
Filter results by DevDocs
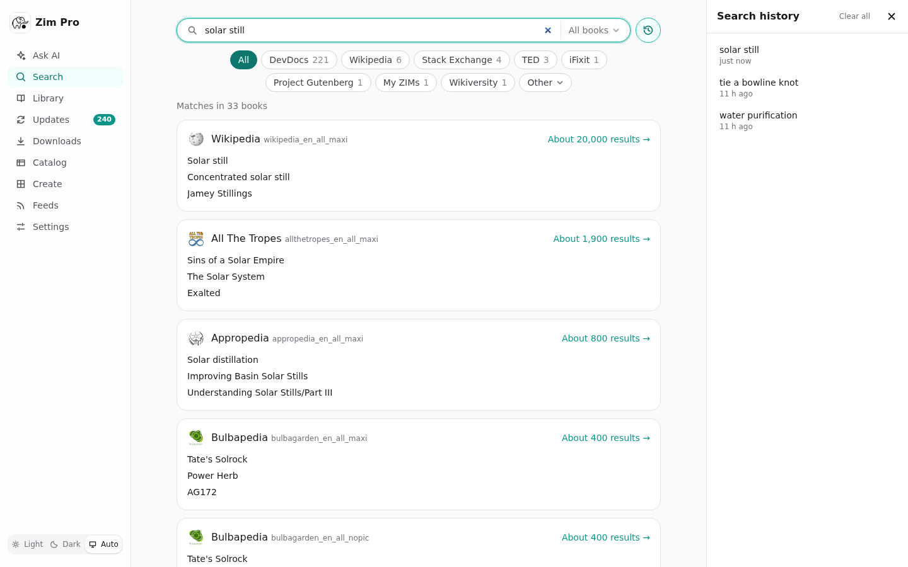(299, 60)
